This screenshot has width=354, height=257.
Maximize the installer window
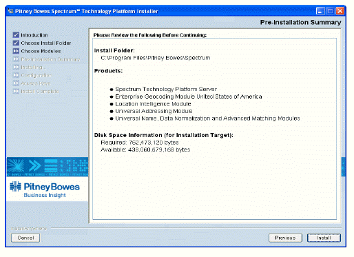(330, 11)
